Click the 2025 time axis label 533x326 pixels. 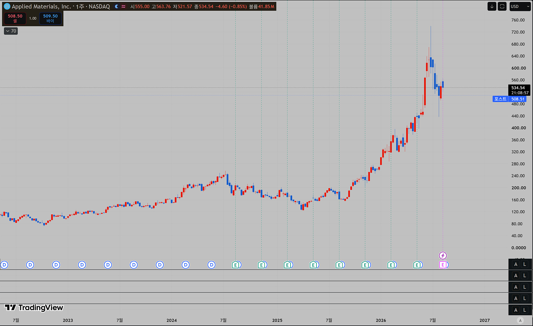(x=277, y=320)
